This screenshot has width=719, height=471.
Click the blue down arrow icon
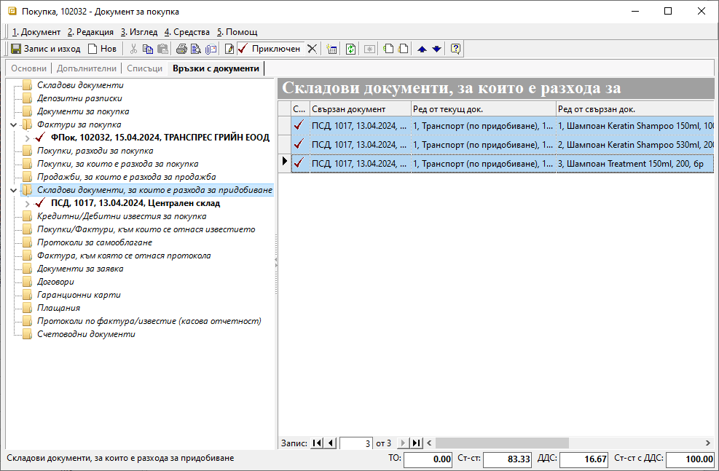click(436, 49)
